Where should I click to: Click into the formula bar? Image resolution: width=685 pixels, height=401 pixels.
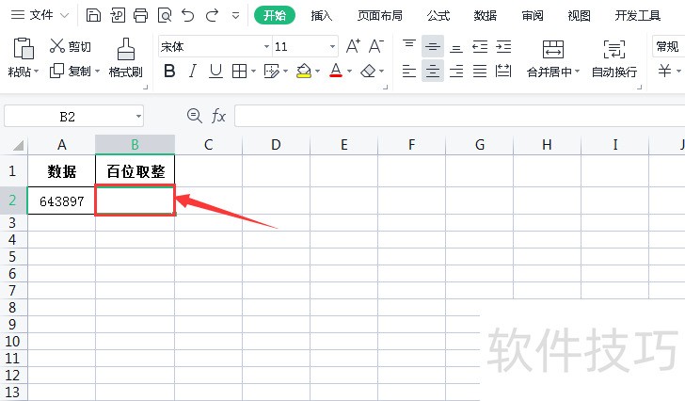(x=459, y=116)
